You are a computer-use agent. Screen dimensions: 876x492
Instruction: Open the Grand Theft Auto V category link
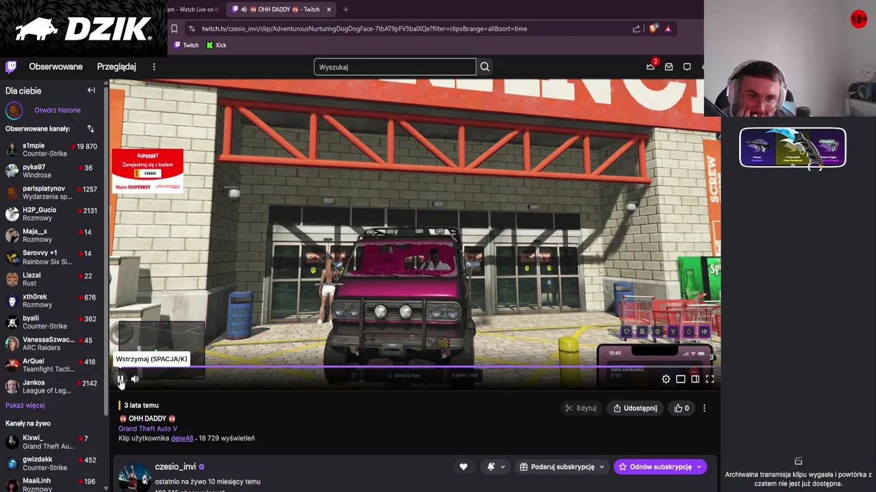(148, 428)
